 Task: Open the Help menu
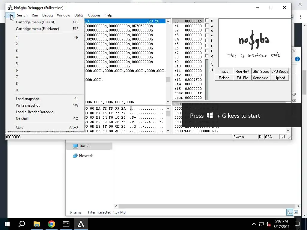coord(108,15)
